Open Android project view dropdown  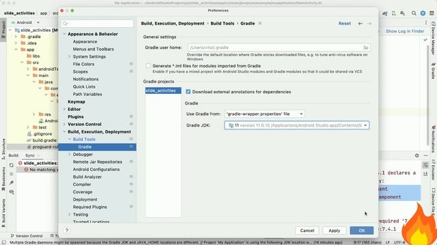[x=26, y=22]
